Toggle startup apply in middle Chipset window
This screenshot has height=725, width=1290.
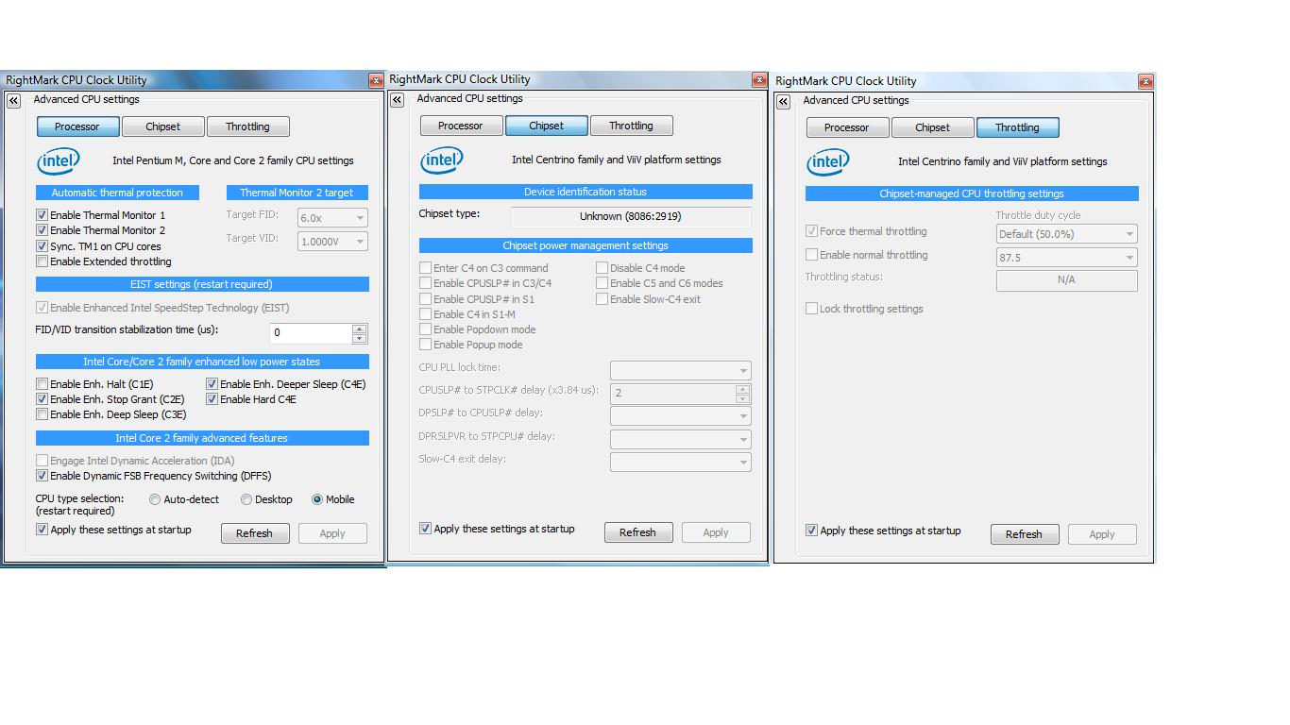425,529
